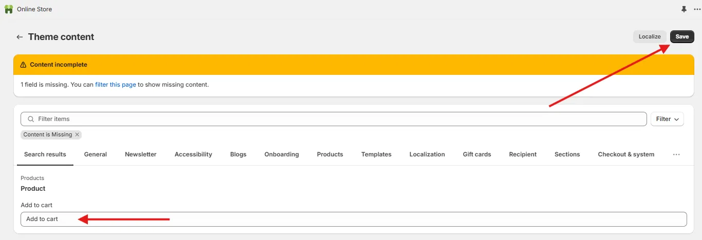The height and width of the screenshot is (240, 702).
Task: Click the Content incomplete warning icon
Action: (x=23, y=65)
